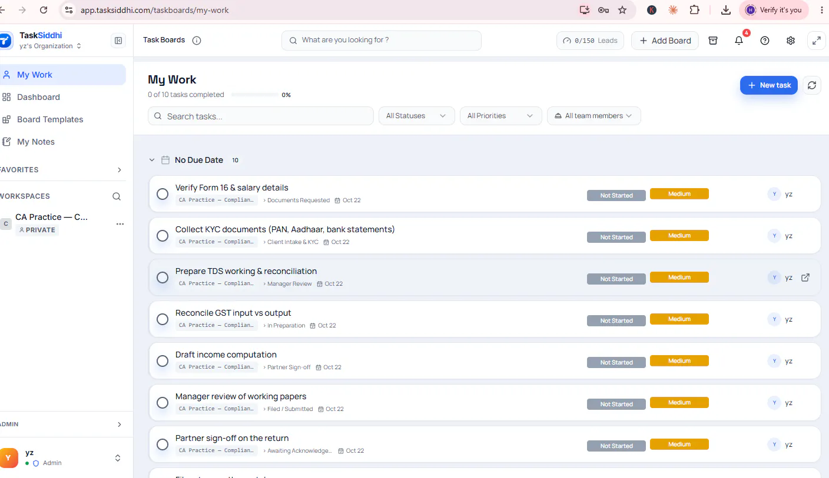Mark Collect KYC documents task complete
The image size is (829, 478).
[x=163, y=236]
